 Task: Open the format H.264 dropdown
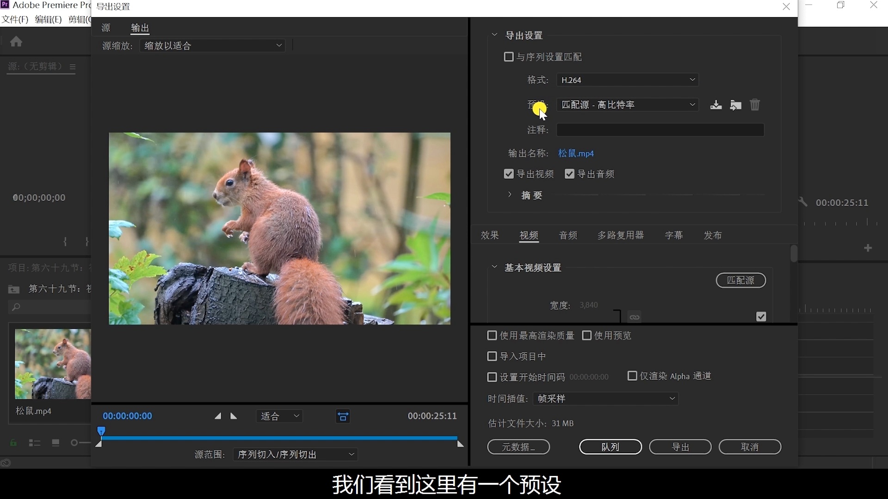(x=628, y=80)
